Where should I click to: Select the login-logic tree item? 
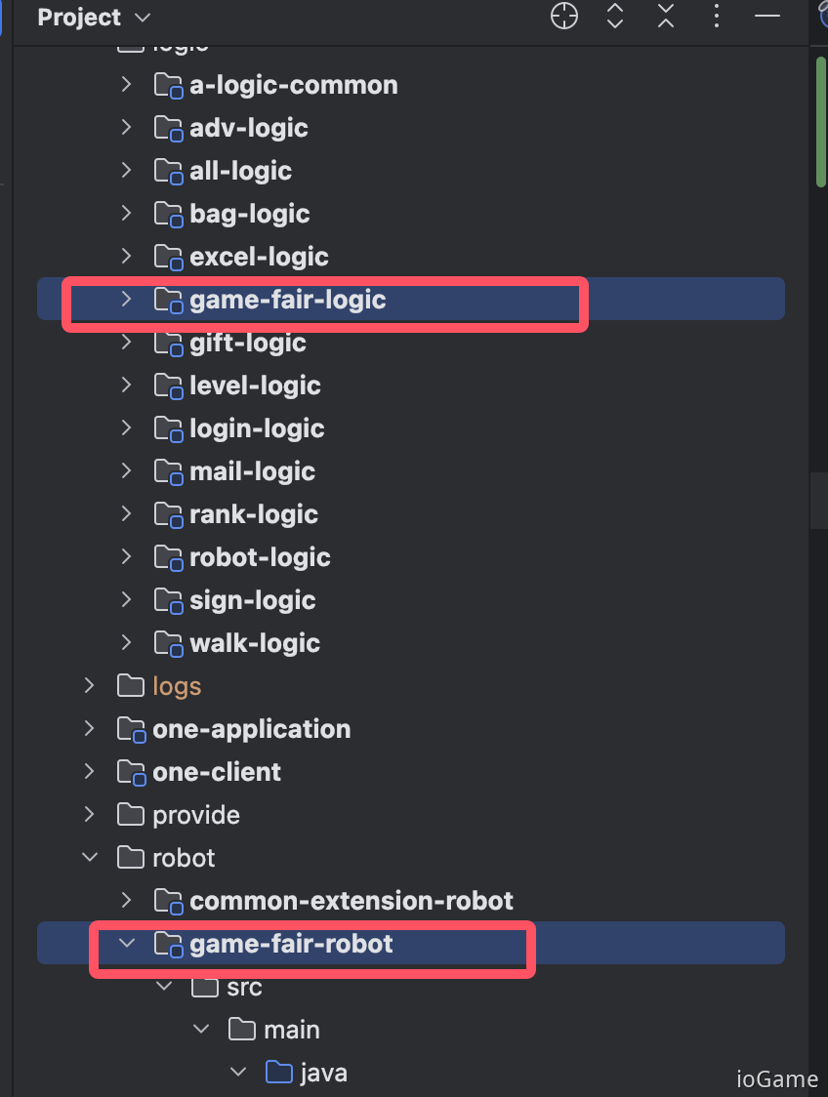tap(257, 428)
